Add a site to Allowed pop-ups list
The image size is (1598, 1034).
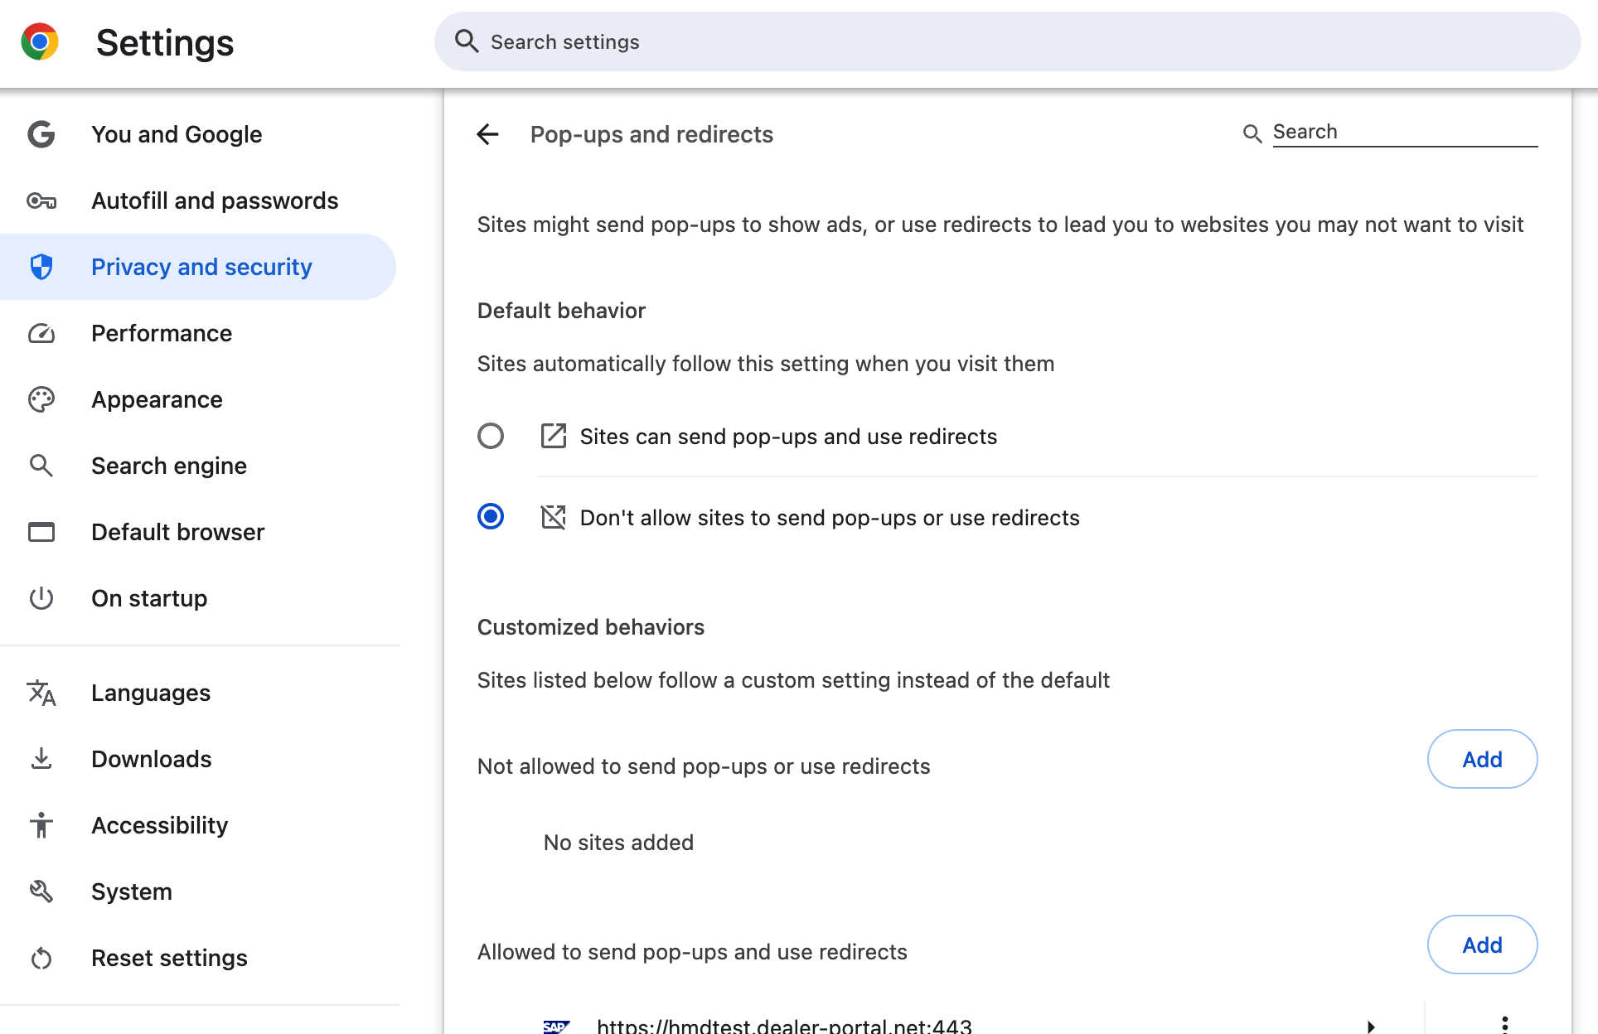click(x=1482, y=945)
